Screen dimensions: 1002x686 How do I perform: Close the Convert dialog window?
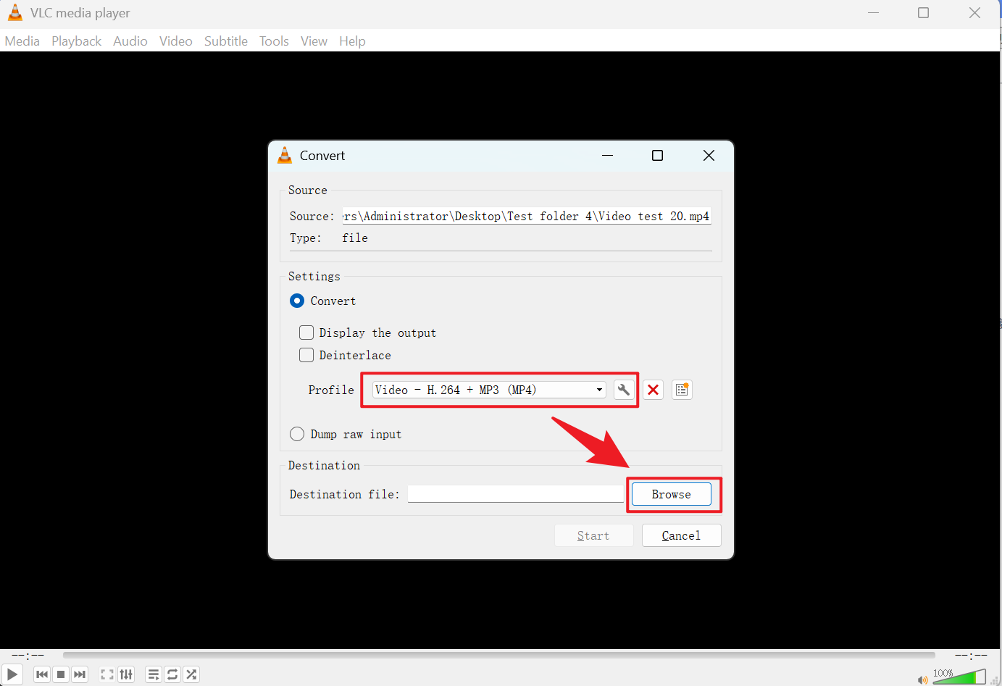coord(709,156)
